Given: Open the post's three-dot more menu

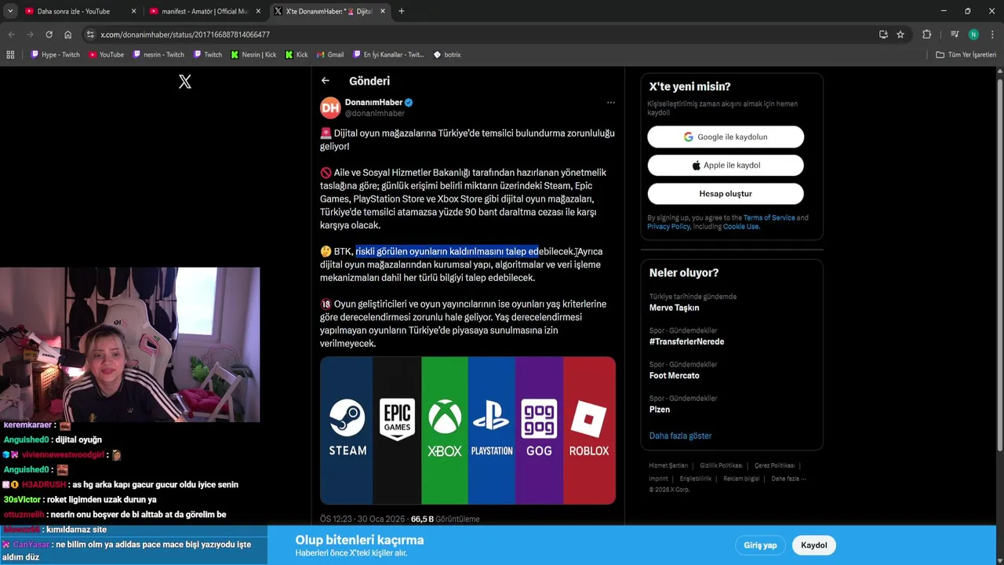Looking at the screenshot, I should [x=610, y=103].
